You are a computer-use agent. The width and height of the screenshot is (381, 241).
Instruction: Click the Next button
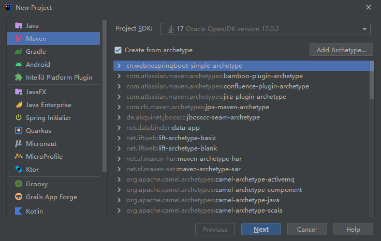coord(261,229)
